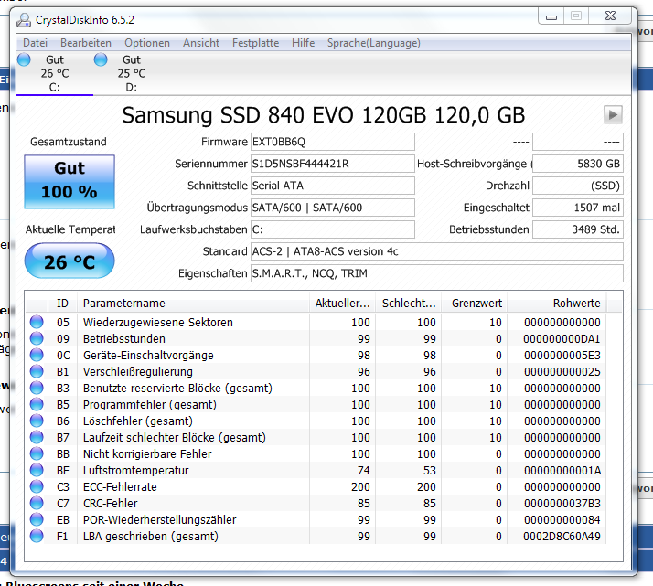Image resolution: width=653 pixels, height=586 pixels.
Task: Select the Luftstromtemperatur parameter name
Action: click(135, 470)
